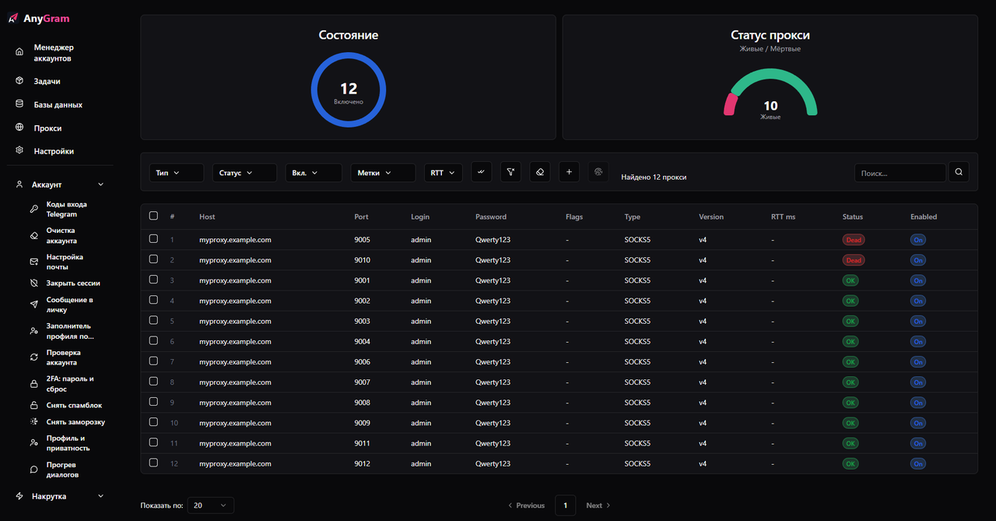
Task: Expand the Накрутка sidebar section
Action: [x=60, y=496]
